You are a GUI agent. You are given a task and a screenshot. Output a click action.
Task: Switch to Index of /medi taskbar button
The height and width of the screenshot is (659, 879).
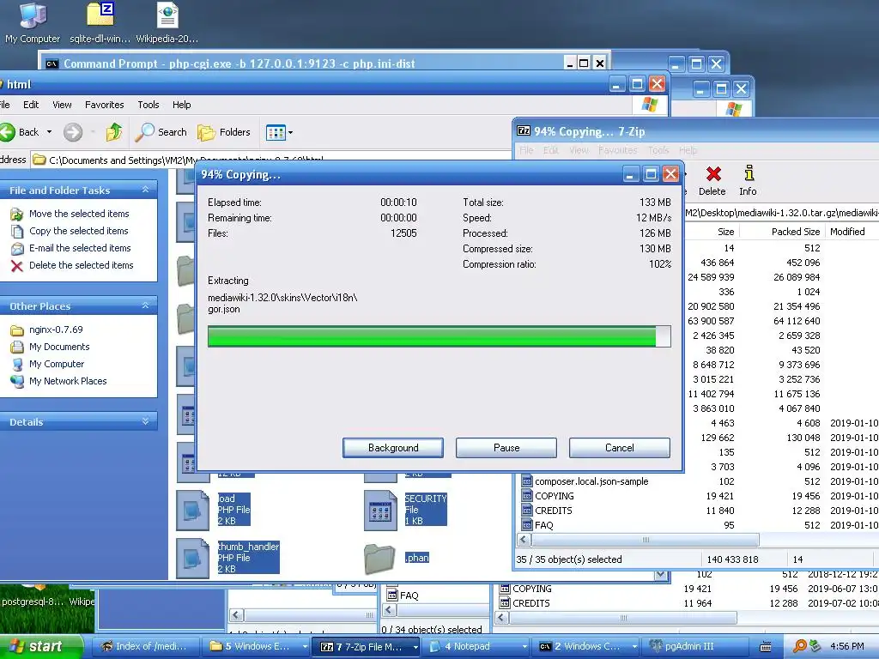pos(145,646)
